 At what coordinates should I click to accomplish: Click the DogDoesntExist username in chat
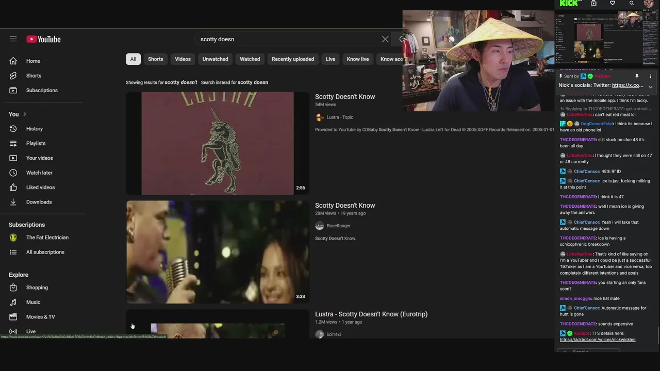597,124
